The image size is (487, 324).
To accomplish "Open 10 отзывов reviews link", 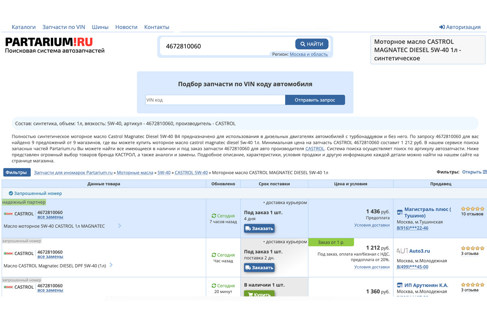I will coord(472,214).
